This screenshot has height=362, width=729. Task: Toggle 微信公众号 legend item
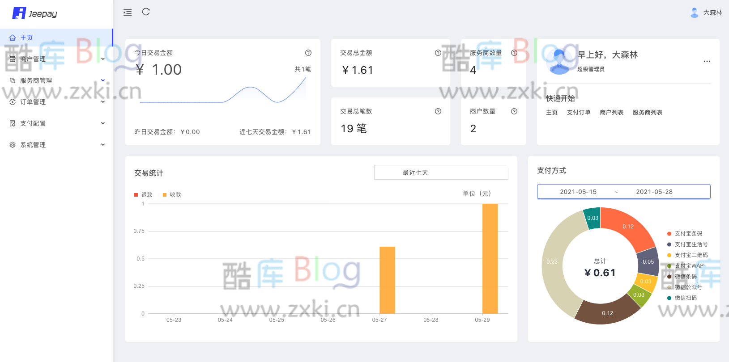[x=685, y=287]
